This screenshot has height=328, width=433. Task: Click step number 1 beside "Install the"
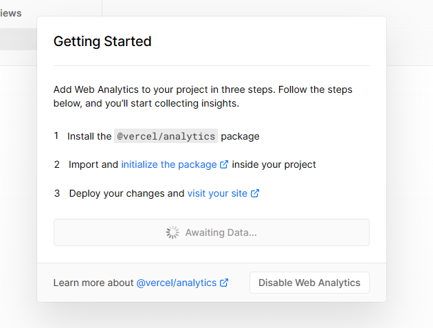coord(56,135)
